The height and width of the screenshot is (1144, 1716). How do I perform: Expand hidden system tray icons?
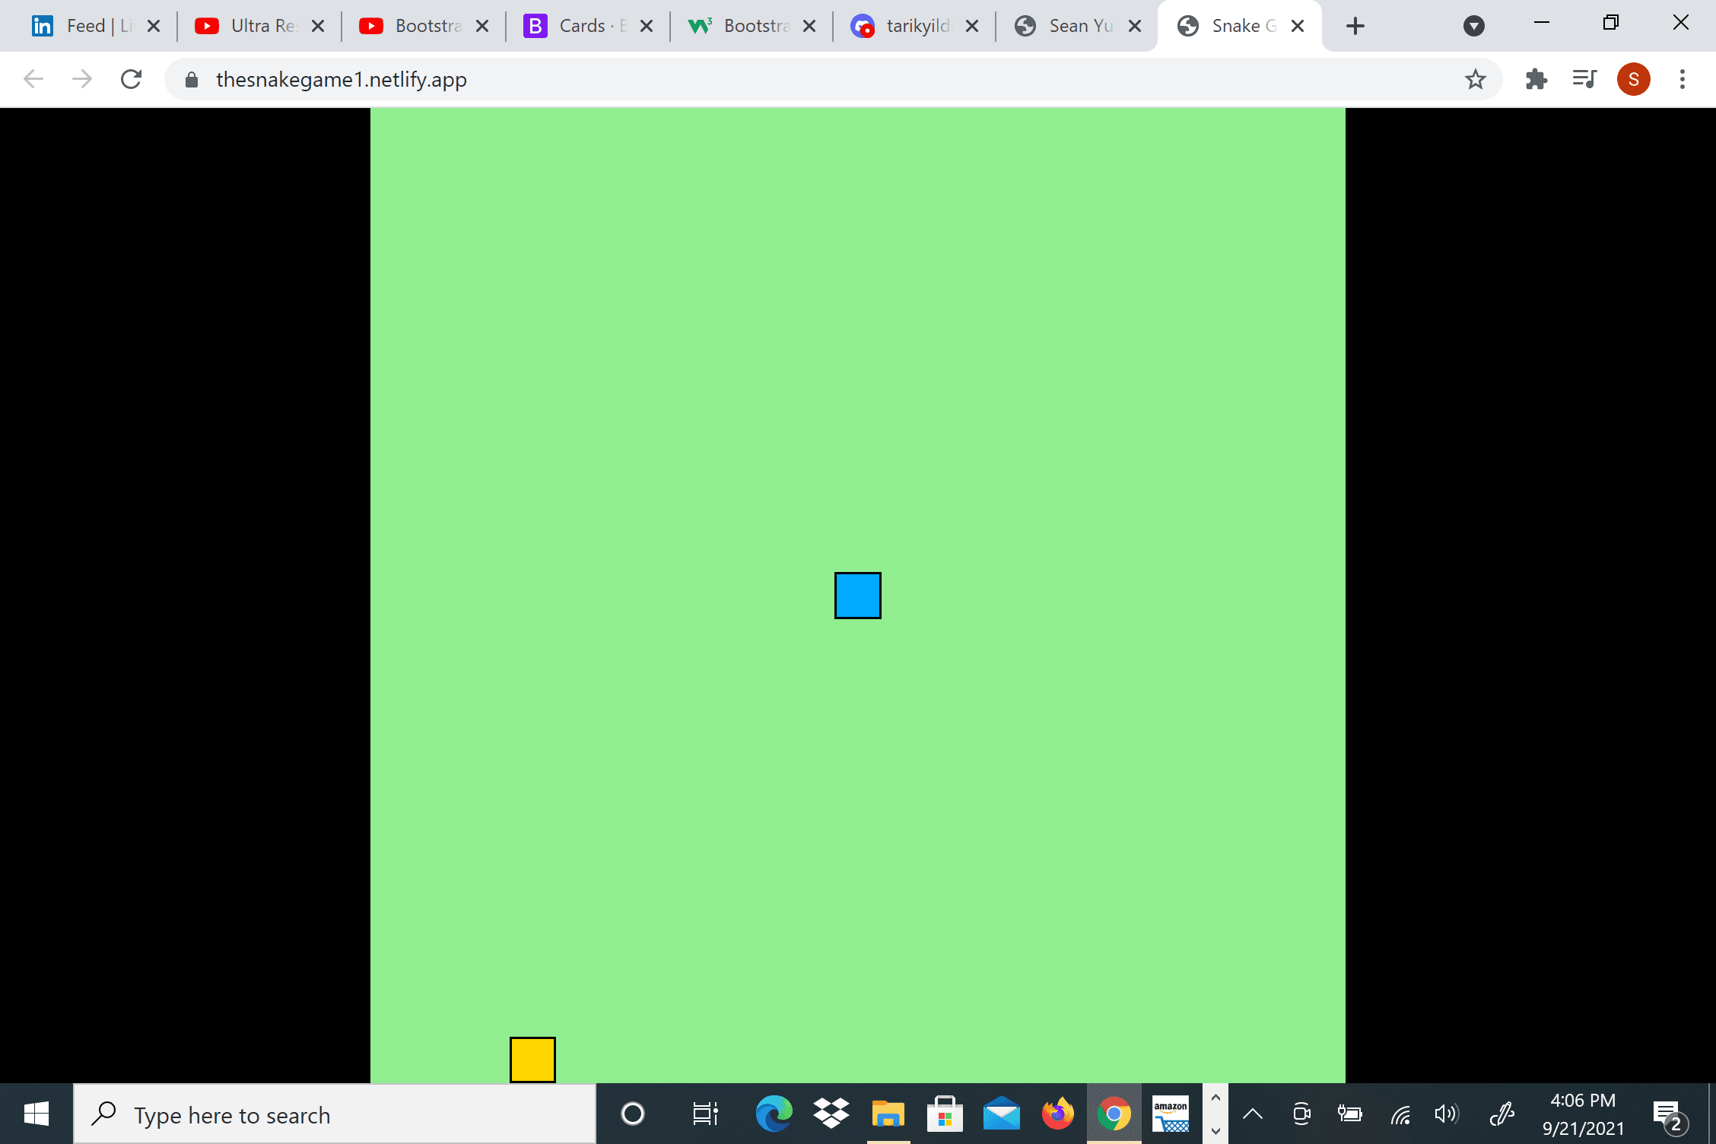[x=1252, y=1114]
